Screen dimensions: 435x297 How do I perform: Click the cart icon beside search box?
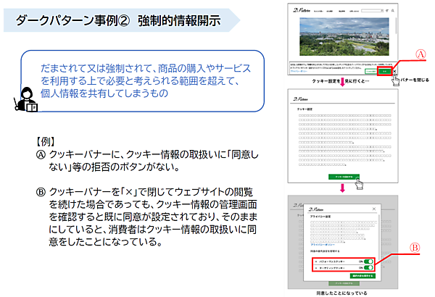(x=387, y=11)
